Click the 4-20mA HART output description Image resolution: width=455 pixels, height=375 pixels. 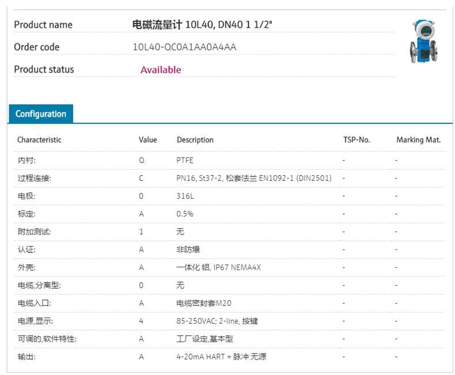coord(221,357)
